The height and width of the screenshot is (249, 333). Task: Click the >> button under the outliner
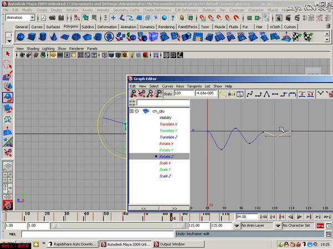[174, 208]
